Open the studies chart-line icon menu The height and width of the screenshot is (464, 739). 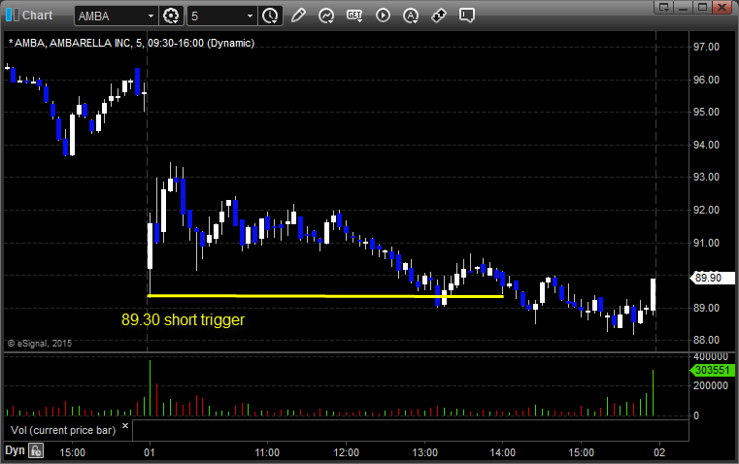(x=326, y=16)
